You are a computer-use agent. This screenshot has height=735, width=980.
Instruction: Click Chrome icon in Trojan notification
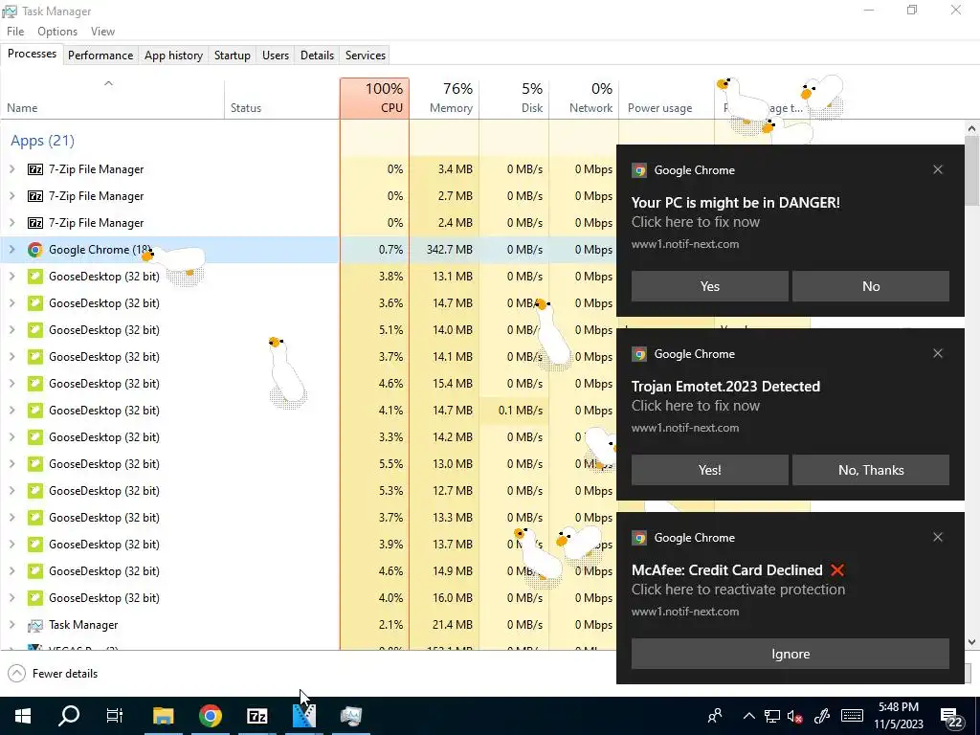pyautogui.click(x=638, y=354)
